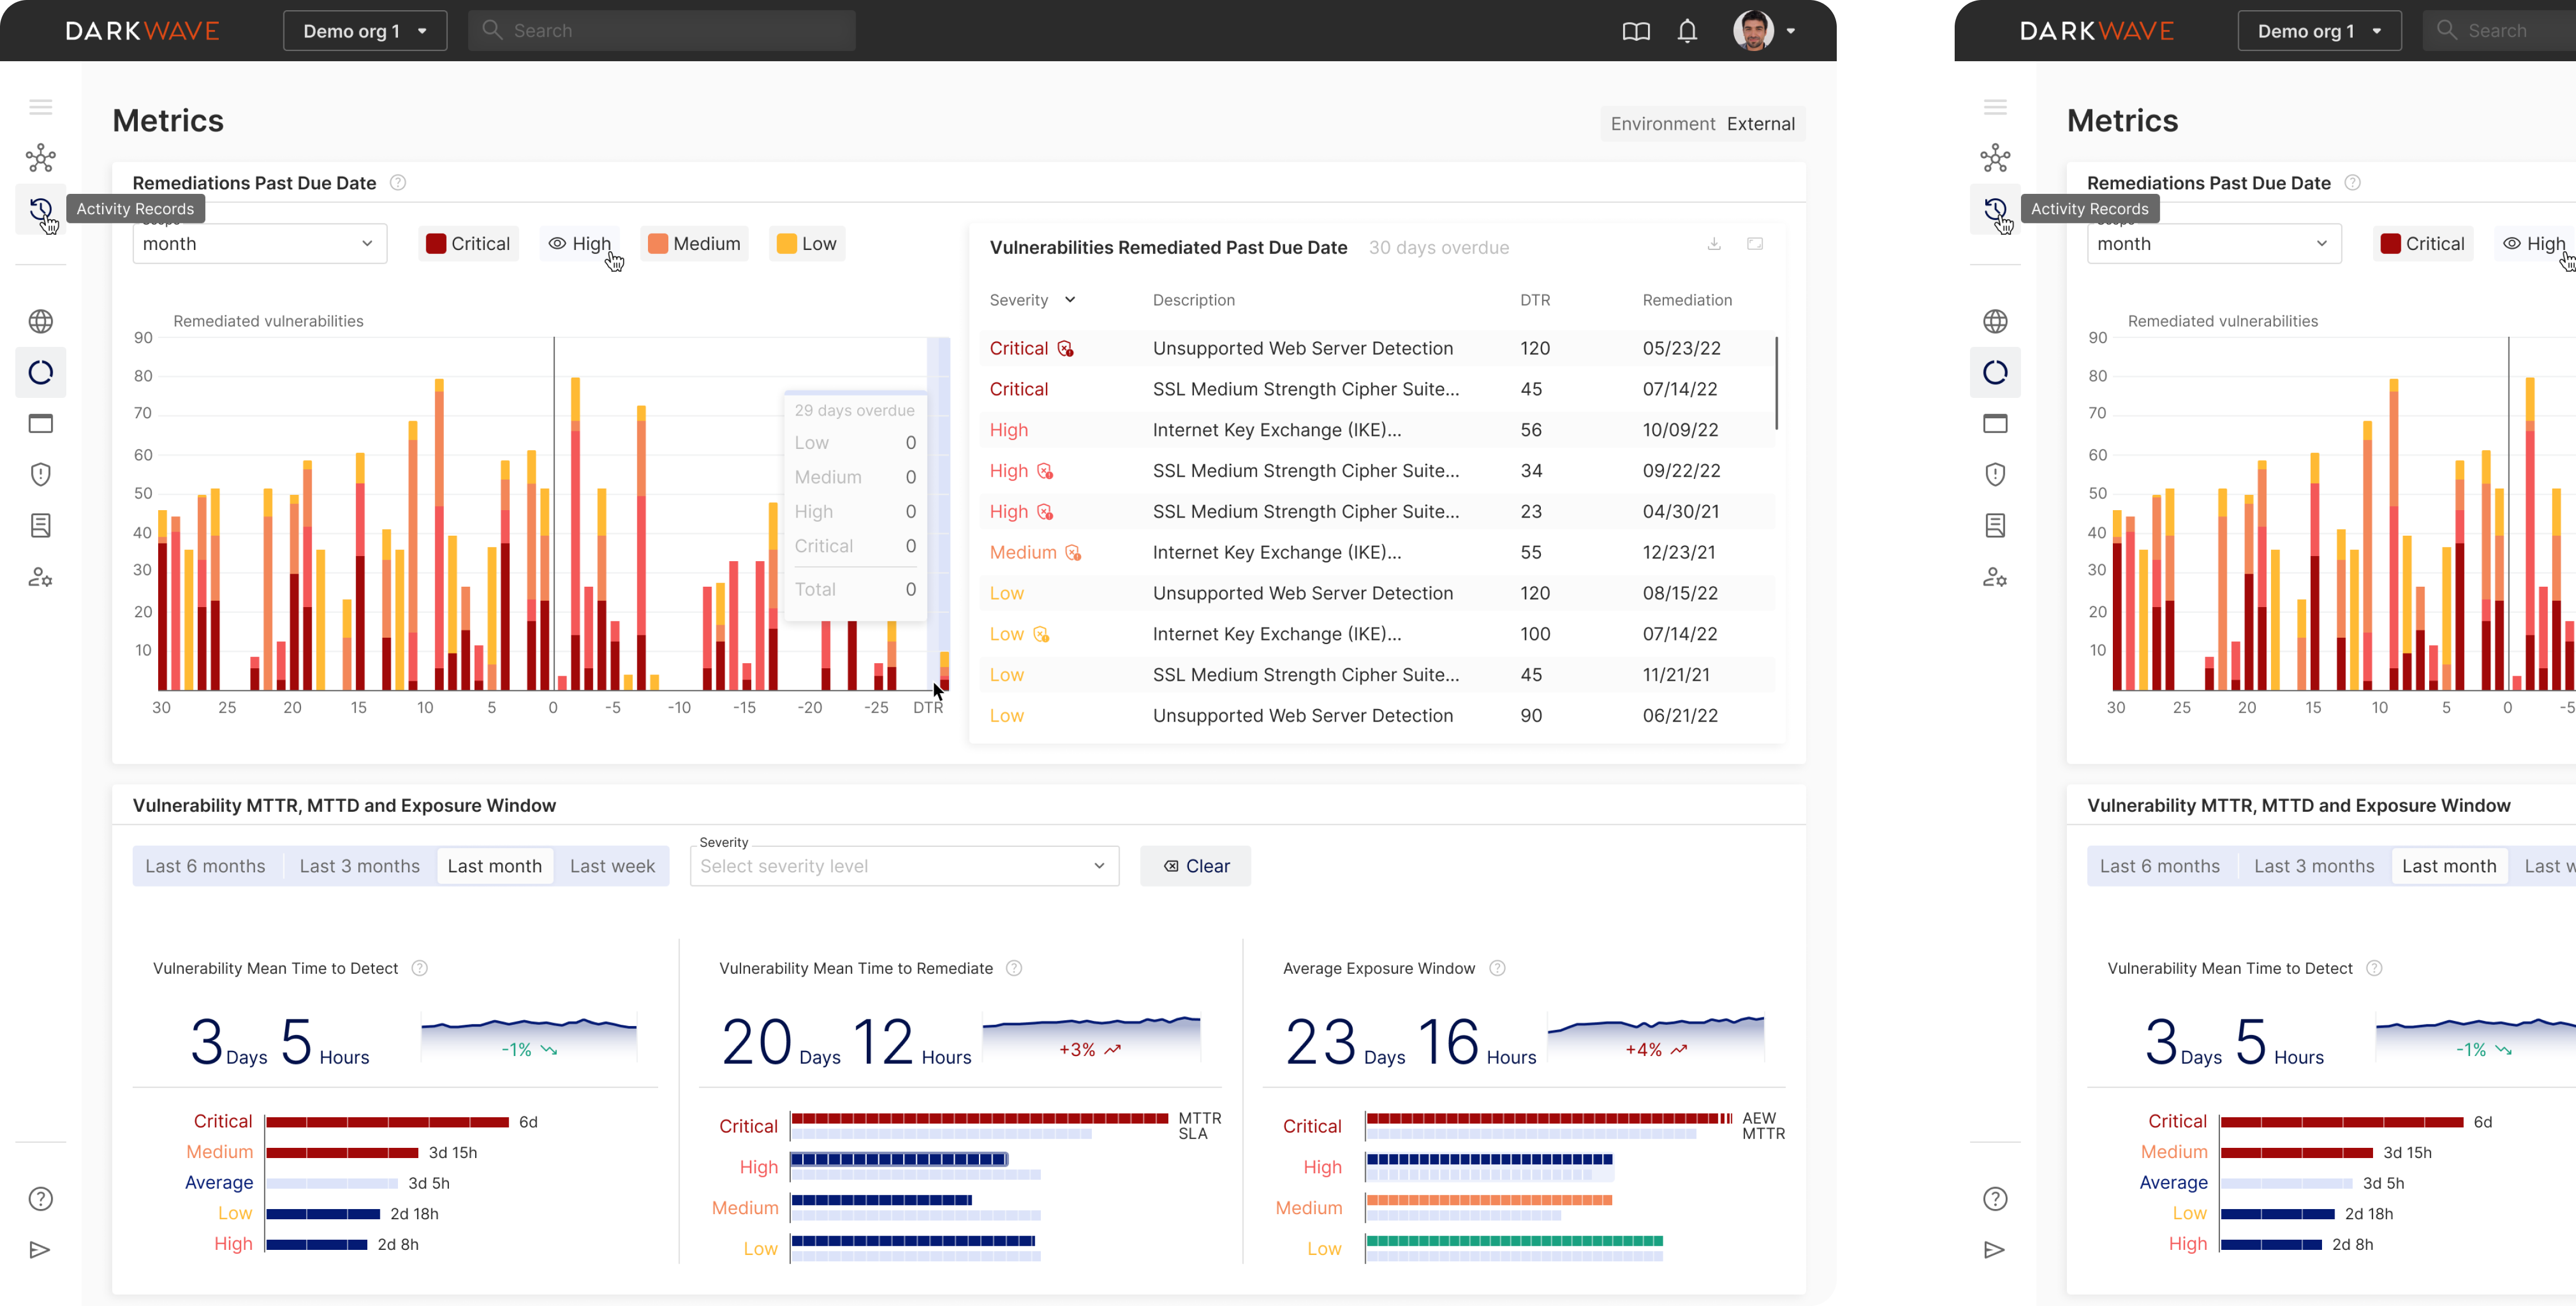Viewport: 2576px width, 1306px height.
Task: Open the globe icon in sidebar
Action: (40, 321)
